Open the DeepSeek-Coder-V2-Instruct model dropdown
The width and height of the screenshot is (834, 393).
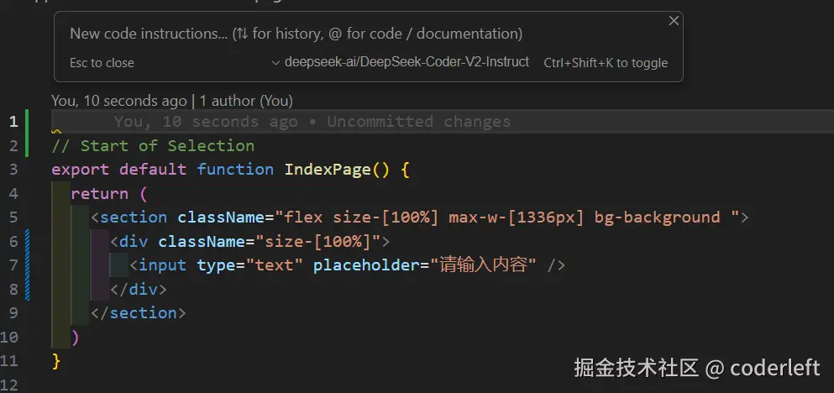tap(401, 62)
